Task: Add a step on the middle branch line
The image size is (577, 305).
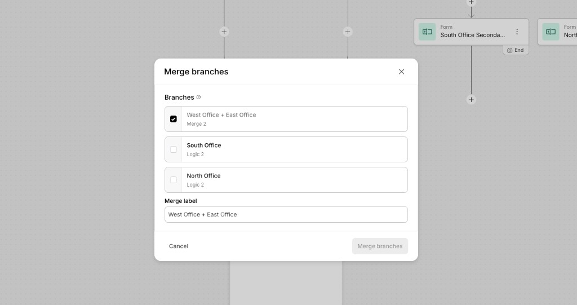Action: (348, 32)
